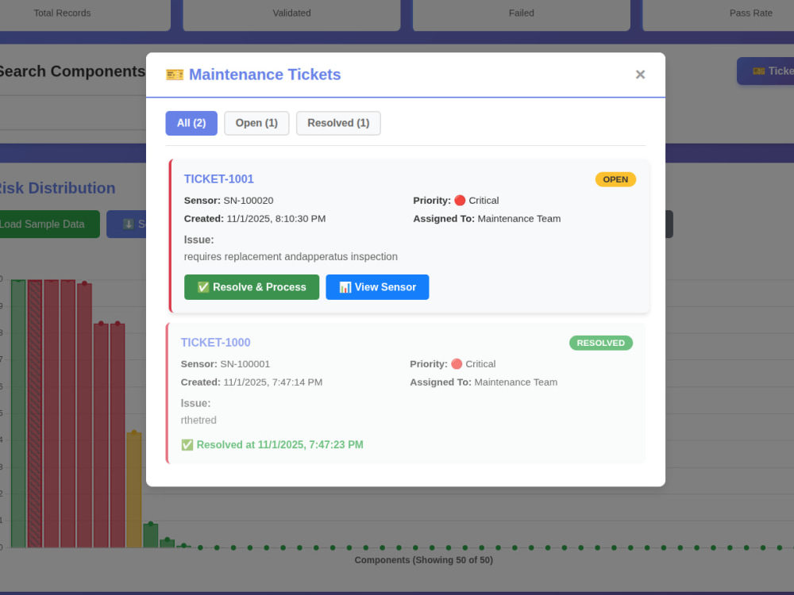794x595 pixels.
Task: Click the hatched red bar in risk chart
Action: (x=35, y=413)
